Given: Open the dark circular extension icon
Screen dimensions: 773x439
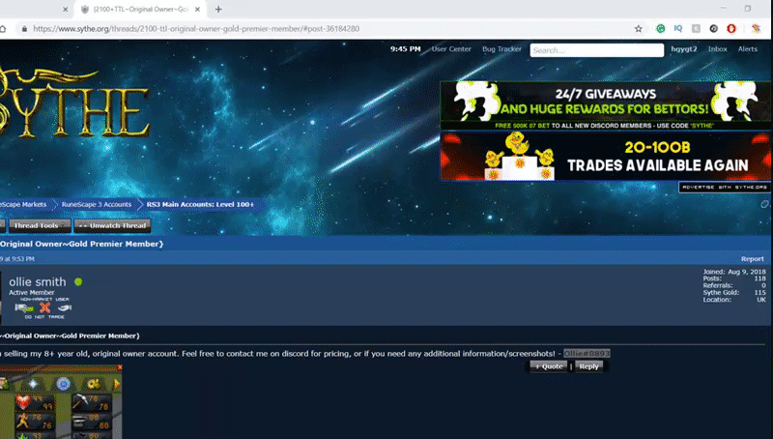Looking at the screenshot, I should (x=713, y=29).
